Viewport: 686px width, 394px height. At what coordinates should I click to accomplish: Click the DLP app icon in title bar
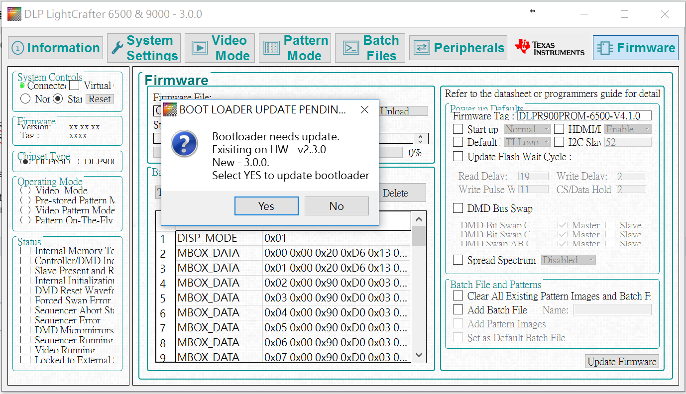[x=14, y=14]
